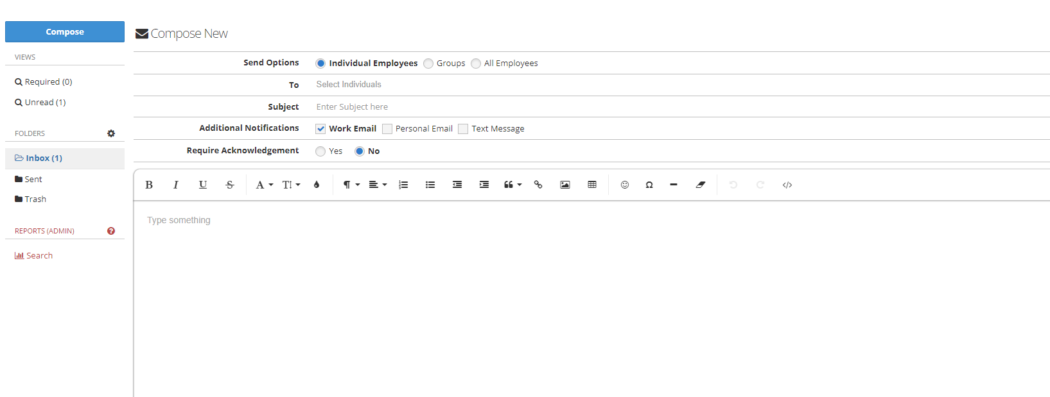
Task: Enable the Personal Email notification checkbox
Action: coord(387,129)
